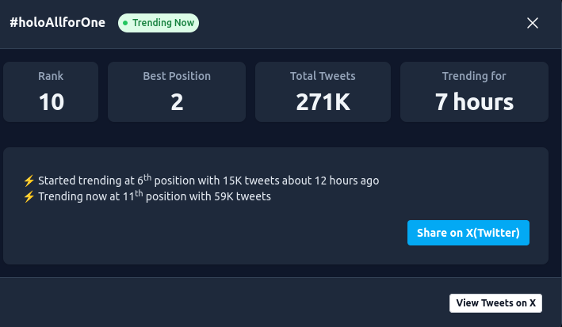The width and height of the screenshot is (562, 327).
Task: Click the Trending for label
Action: (x=474, y=76)
